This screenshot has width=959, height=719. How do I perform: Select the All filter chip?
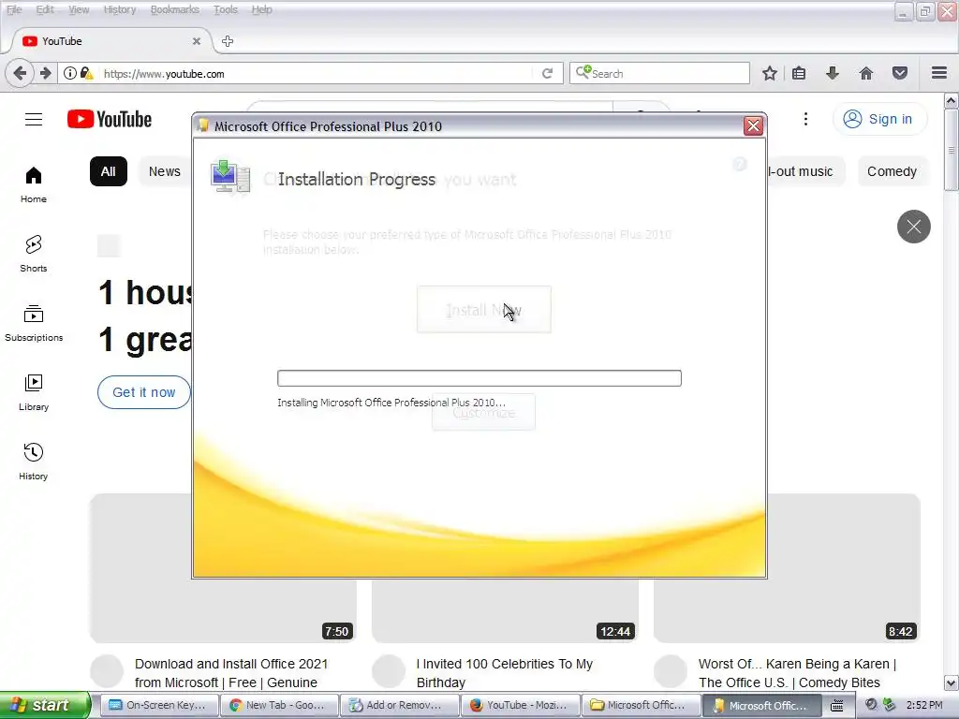[x=109, y=171]
